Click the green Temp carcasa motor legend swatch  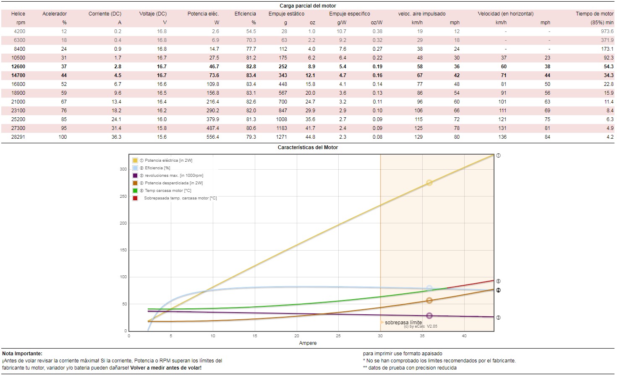tap(135, 191)
